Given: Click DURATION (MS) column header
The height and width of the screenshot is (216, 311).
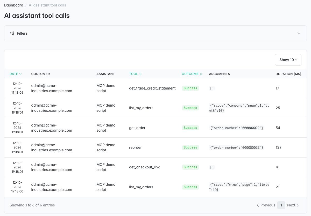Looking at the screenshot, I should [288, 74].
